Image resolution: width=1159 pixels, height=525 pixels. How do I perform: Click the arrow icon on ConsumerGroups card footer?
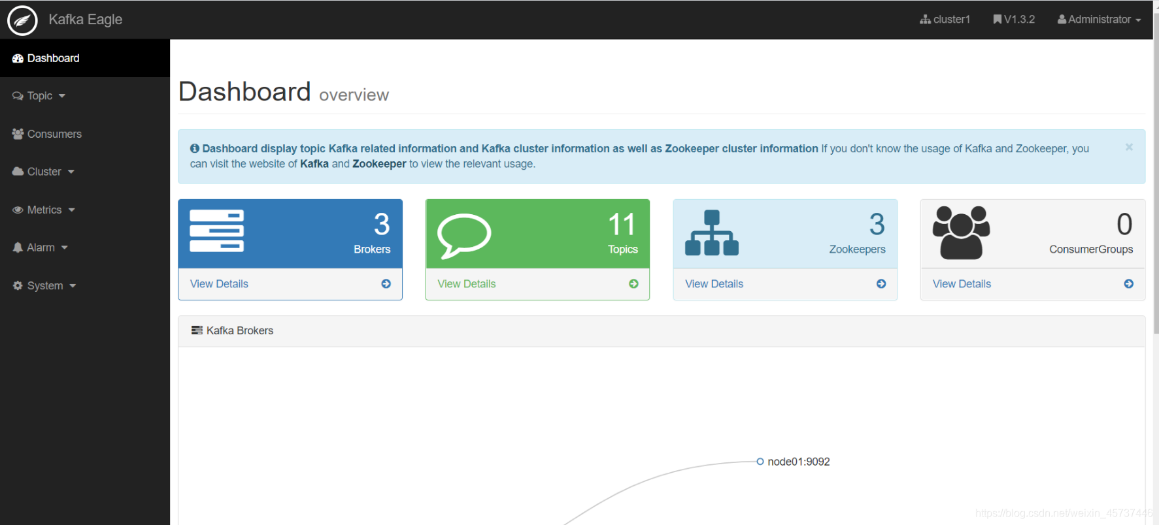click(1129, 284)
